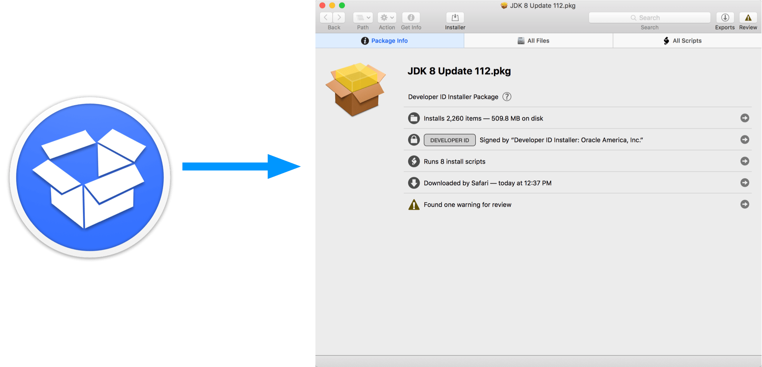The height and width of the screenshot is (367, 762).
Task: Click the download arrow icon
Action: [414, 183]
